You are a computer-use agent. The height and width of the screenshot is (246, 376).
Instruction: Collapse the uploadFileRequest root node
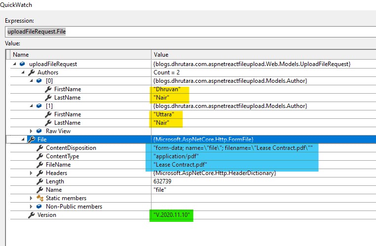(x=15, y=64)
